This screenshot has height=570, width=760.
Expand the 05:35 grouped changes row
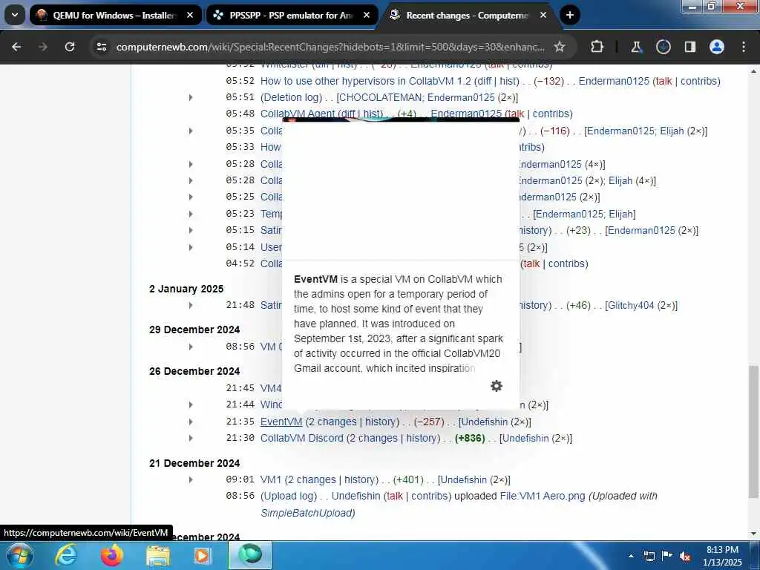191,131
